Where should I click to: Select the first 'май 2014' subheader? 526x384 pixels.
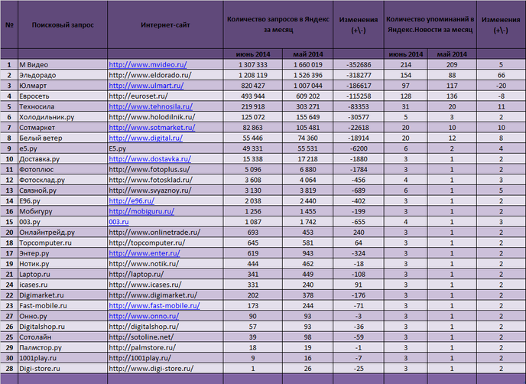point(308,54)
